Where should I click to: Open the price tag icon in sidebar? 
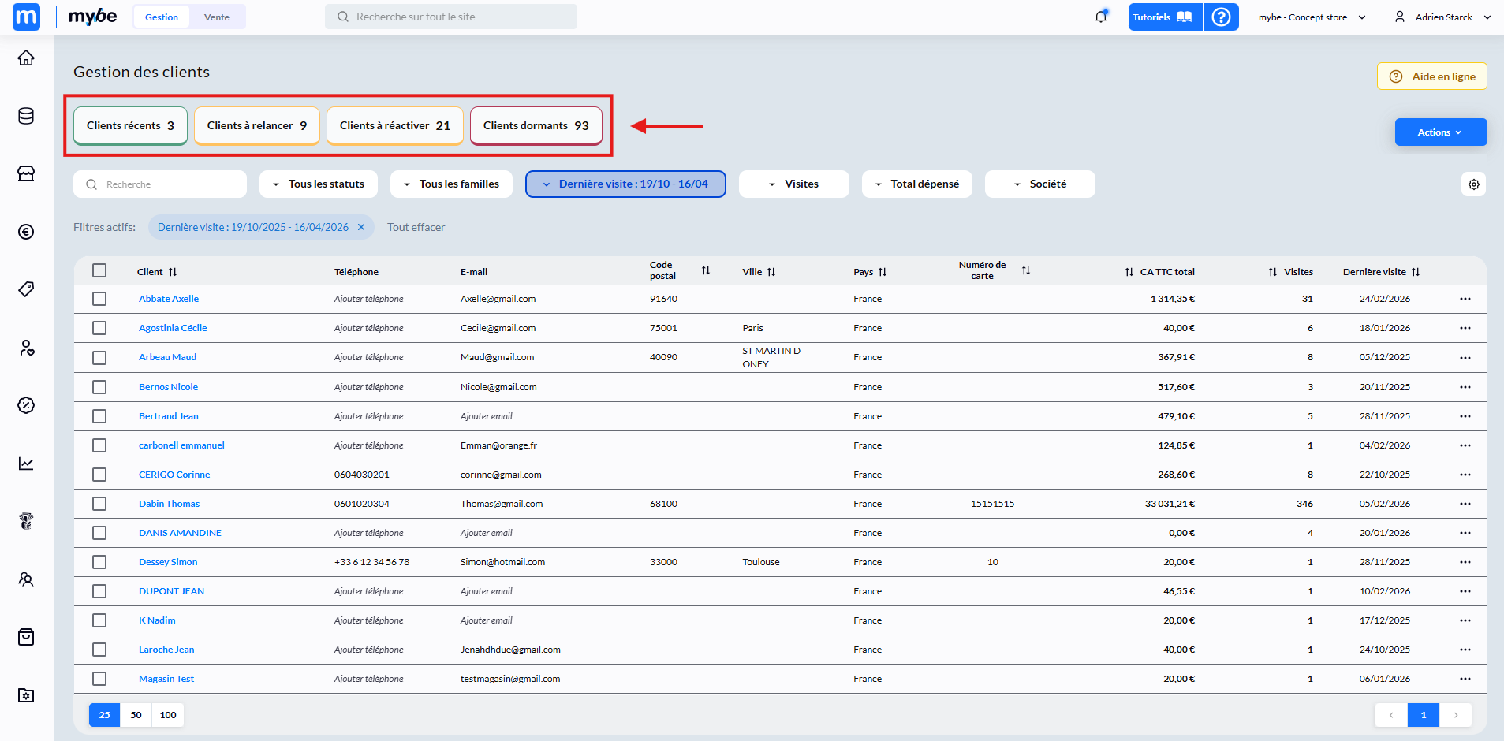(26, 289)
